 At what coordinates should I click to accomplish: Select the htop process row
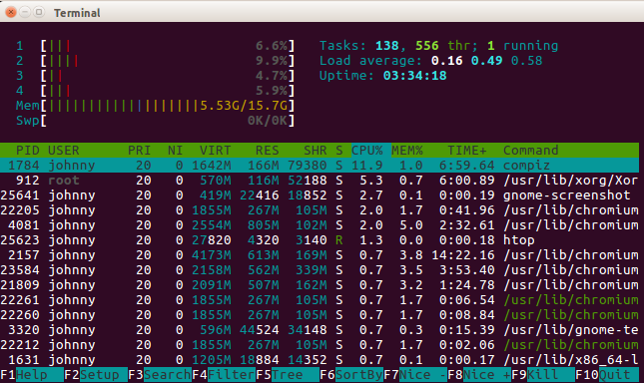[320, 240]
